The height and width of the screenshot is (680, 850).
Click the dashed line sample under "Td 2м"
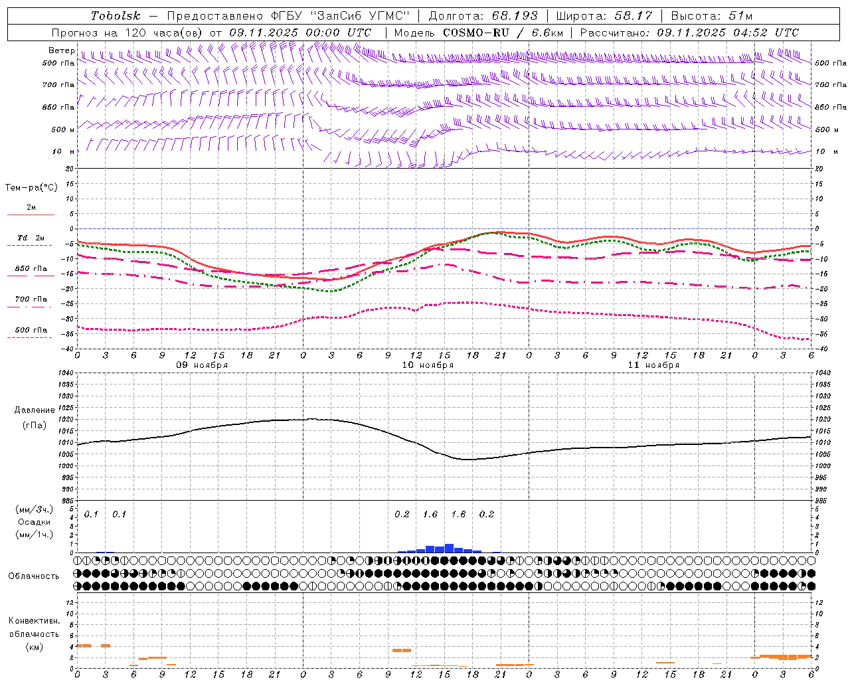tap(31, 246)
